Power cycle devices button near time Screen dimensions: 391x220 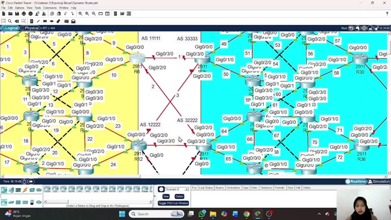(24, 182)
